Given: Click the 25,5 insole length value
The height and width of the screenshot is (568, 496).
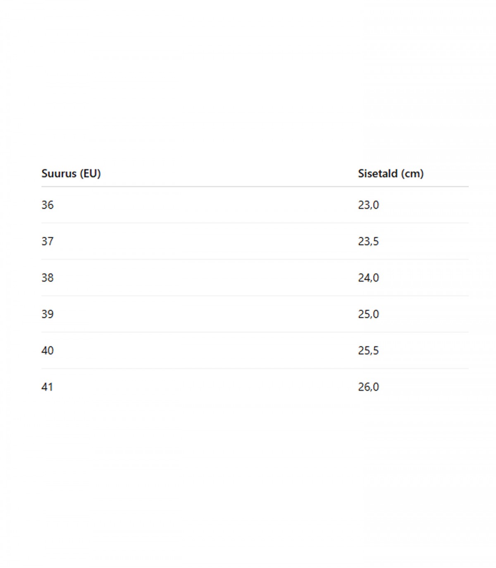Looking at the screenshot, I should click(368, 351).
